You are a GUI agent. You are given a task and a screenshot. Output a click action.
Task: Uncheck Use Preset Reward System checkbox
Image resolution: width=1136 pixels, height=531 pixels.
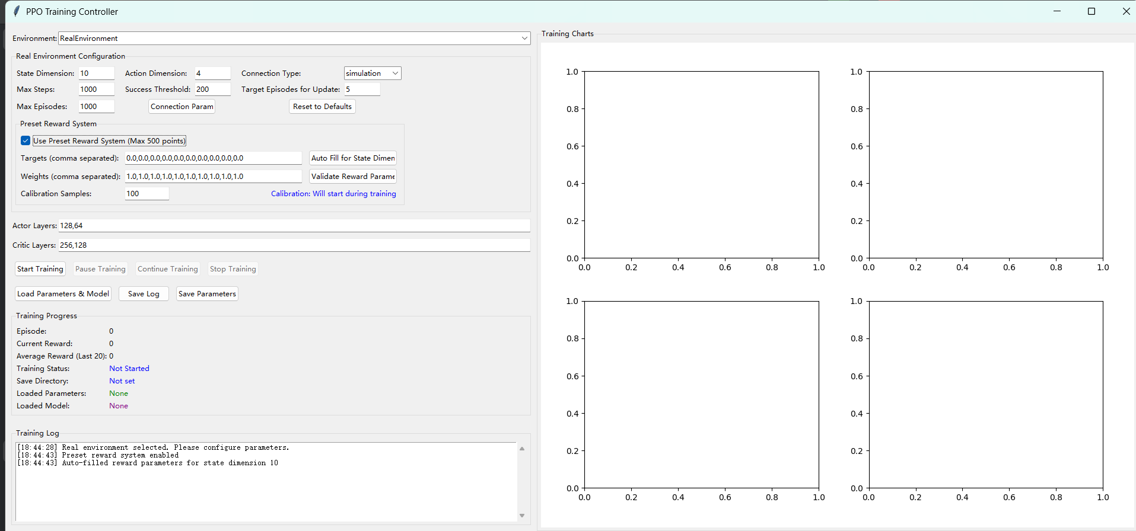(26, 141)
